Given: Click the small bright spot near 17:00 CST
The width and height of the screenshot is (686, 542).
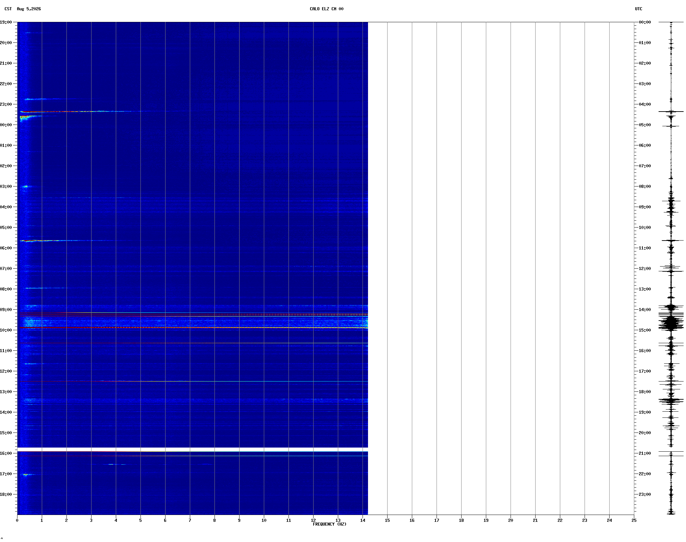Looking at the screenshot, I should click(x=25, y=475).
